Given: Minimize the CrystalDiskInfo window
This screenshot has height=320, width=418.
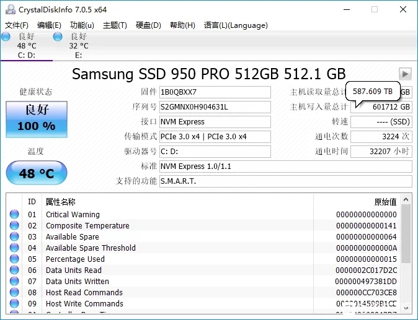Looking at the screenshot, I should [347, 9].
